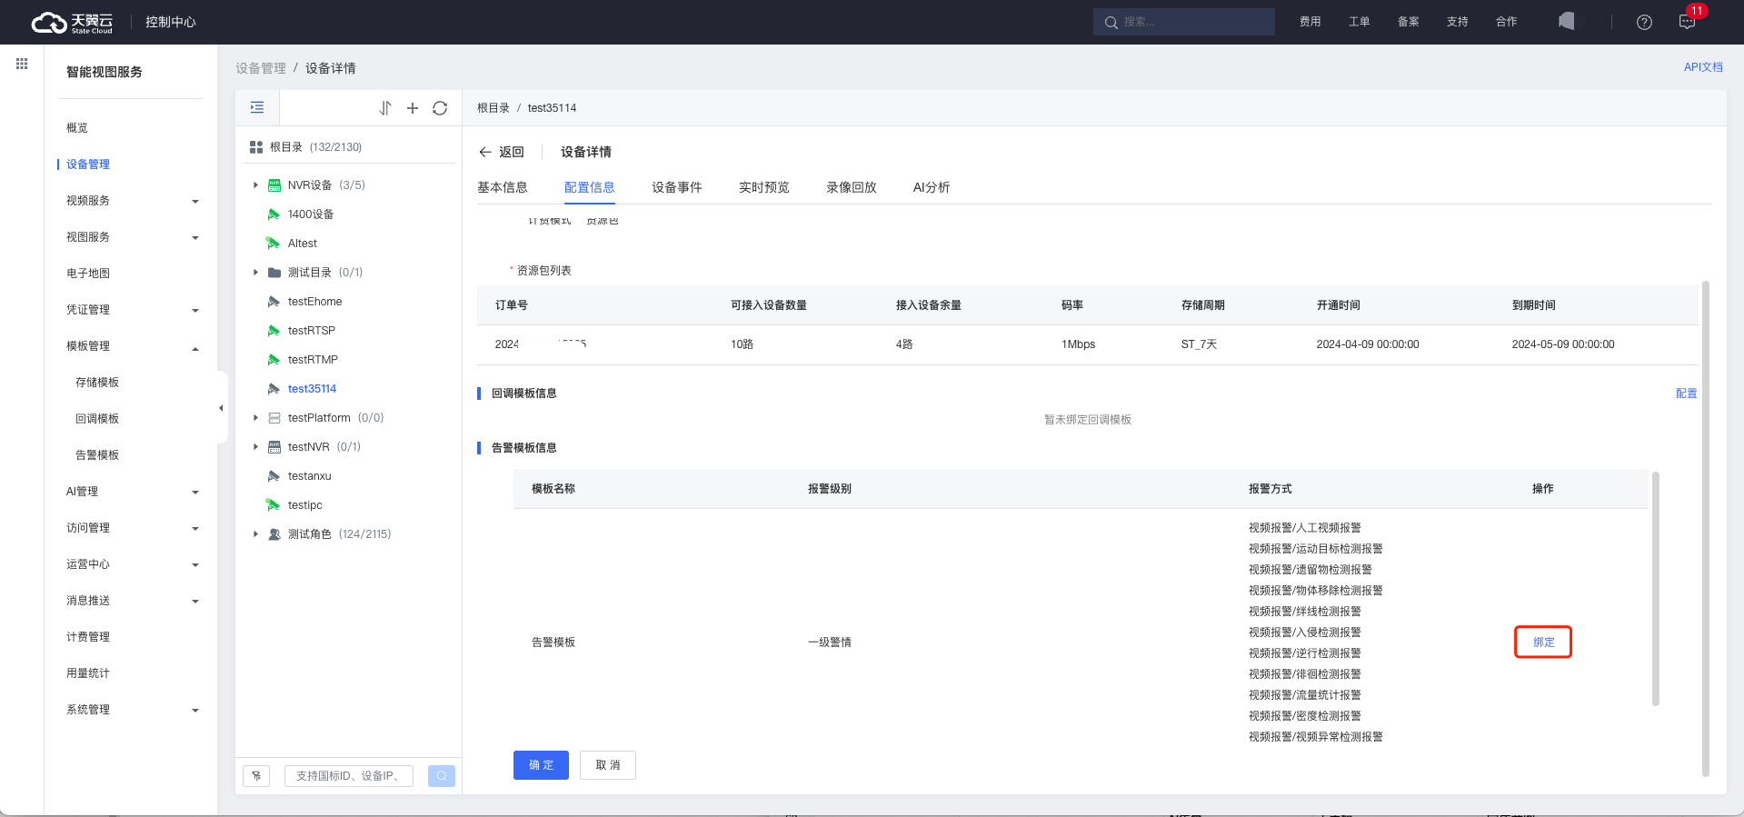This screenshot has width=1744, height=817.
Task: Click the 绑定 link in alarm template row
Action: 1543,642
